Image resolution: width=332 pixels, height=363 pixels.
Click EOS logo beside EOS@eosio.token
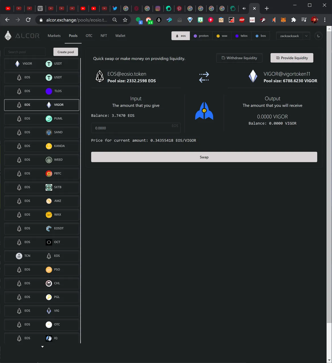pyautogui.click(x=100, y=76)
